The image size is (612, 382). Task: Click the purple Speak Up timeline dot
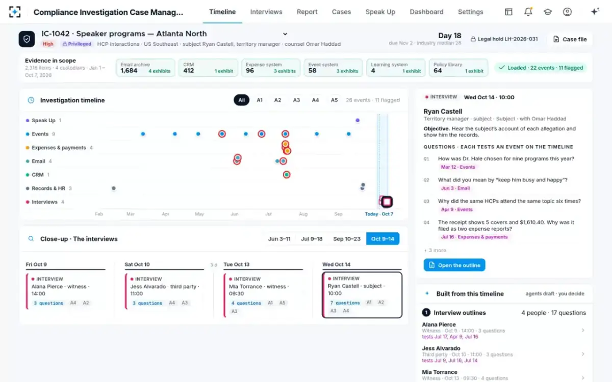click(358, 121)
